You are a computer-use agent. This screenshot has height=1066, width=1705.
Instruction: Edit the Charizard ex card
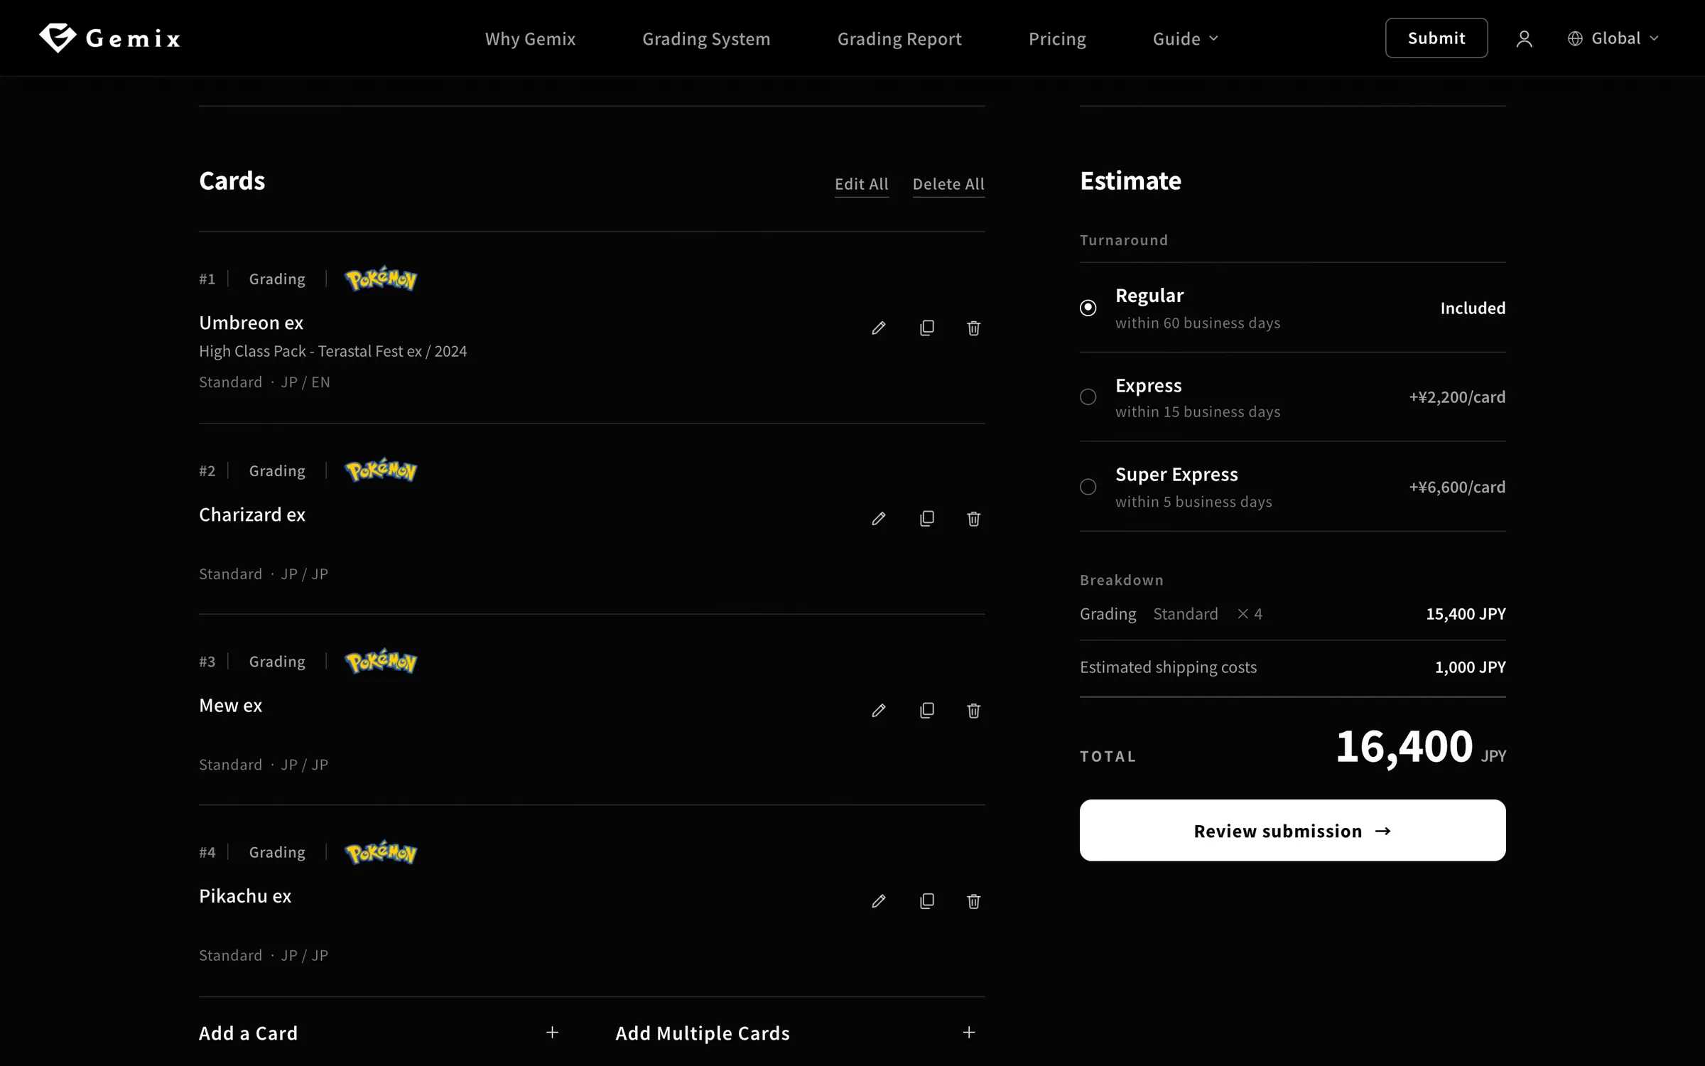pyautogui.click(x=879, y=519)
